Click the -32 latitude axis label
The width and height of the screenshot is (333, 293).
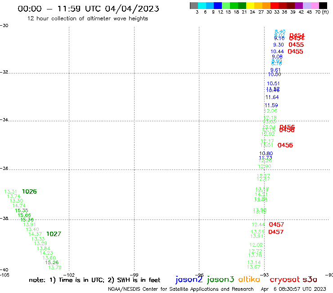click(x=4, y=72)
